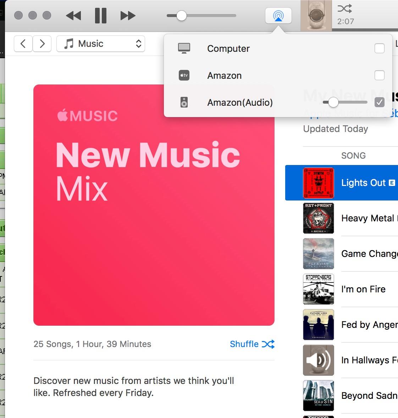Enable the Amazon Apple TV output checkbox
Viewport: 398px width, 418px height.
[x=379, y=76]
